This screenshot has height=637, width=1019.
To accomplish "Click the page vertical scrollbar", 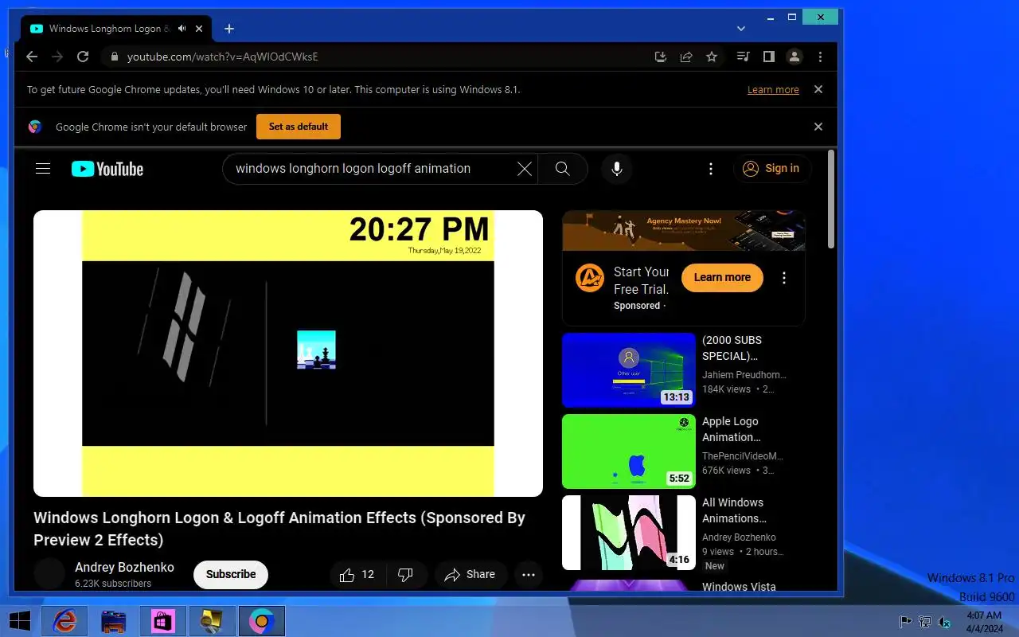I will click(831, 199).
